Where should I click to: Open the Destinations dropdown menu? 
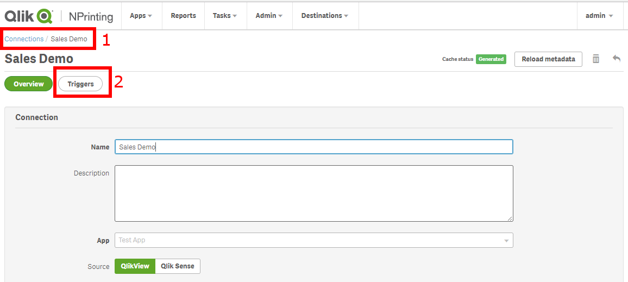(325, 16)
